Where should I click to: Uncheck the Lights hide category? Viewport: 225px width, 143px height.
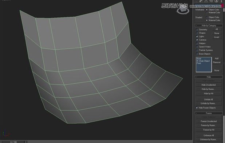pyautogui.click(x=197, y=36)
